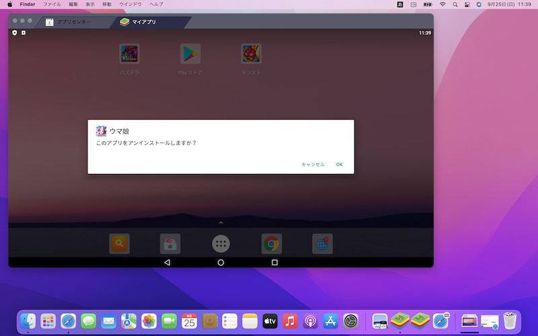The height and width of the screenshot is (336, 538).
Task: Expand the app drawer up chevron
Action: pos(221,222)
